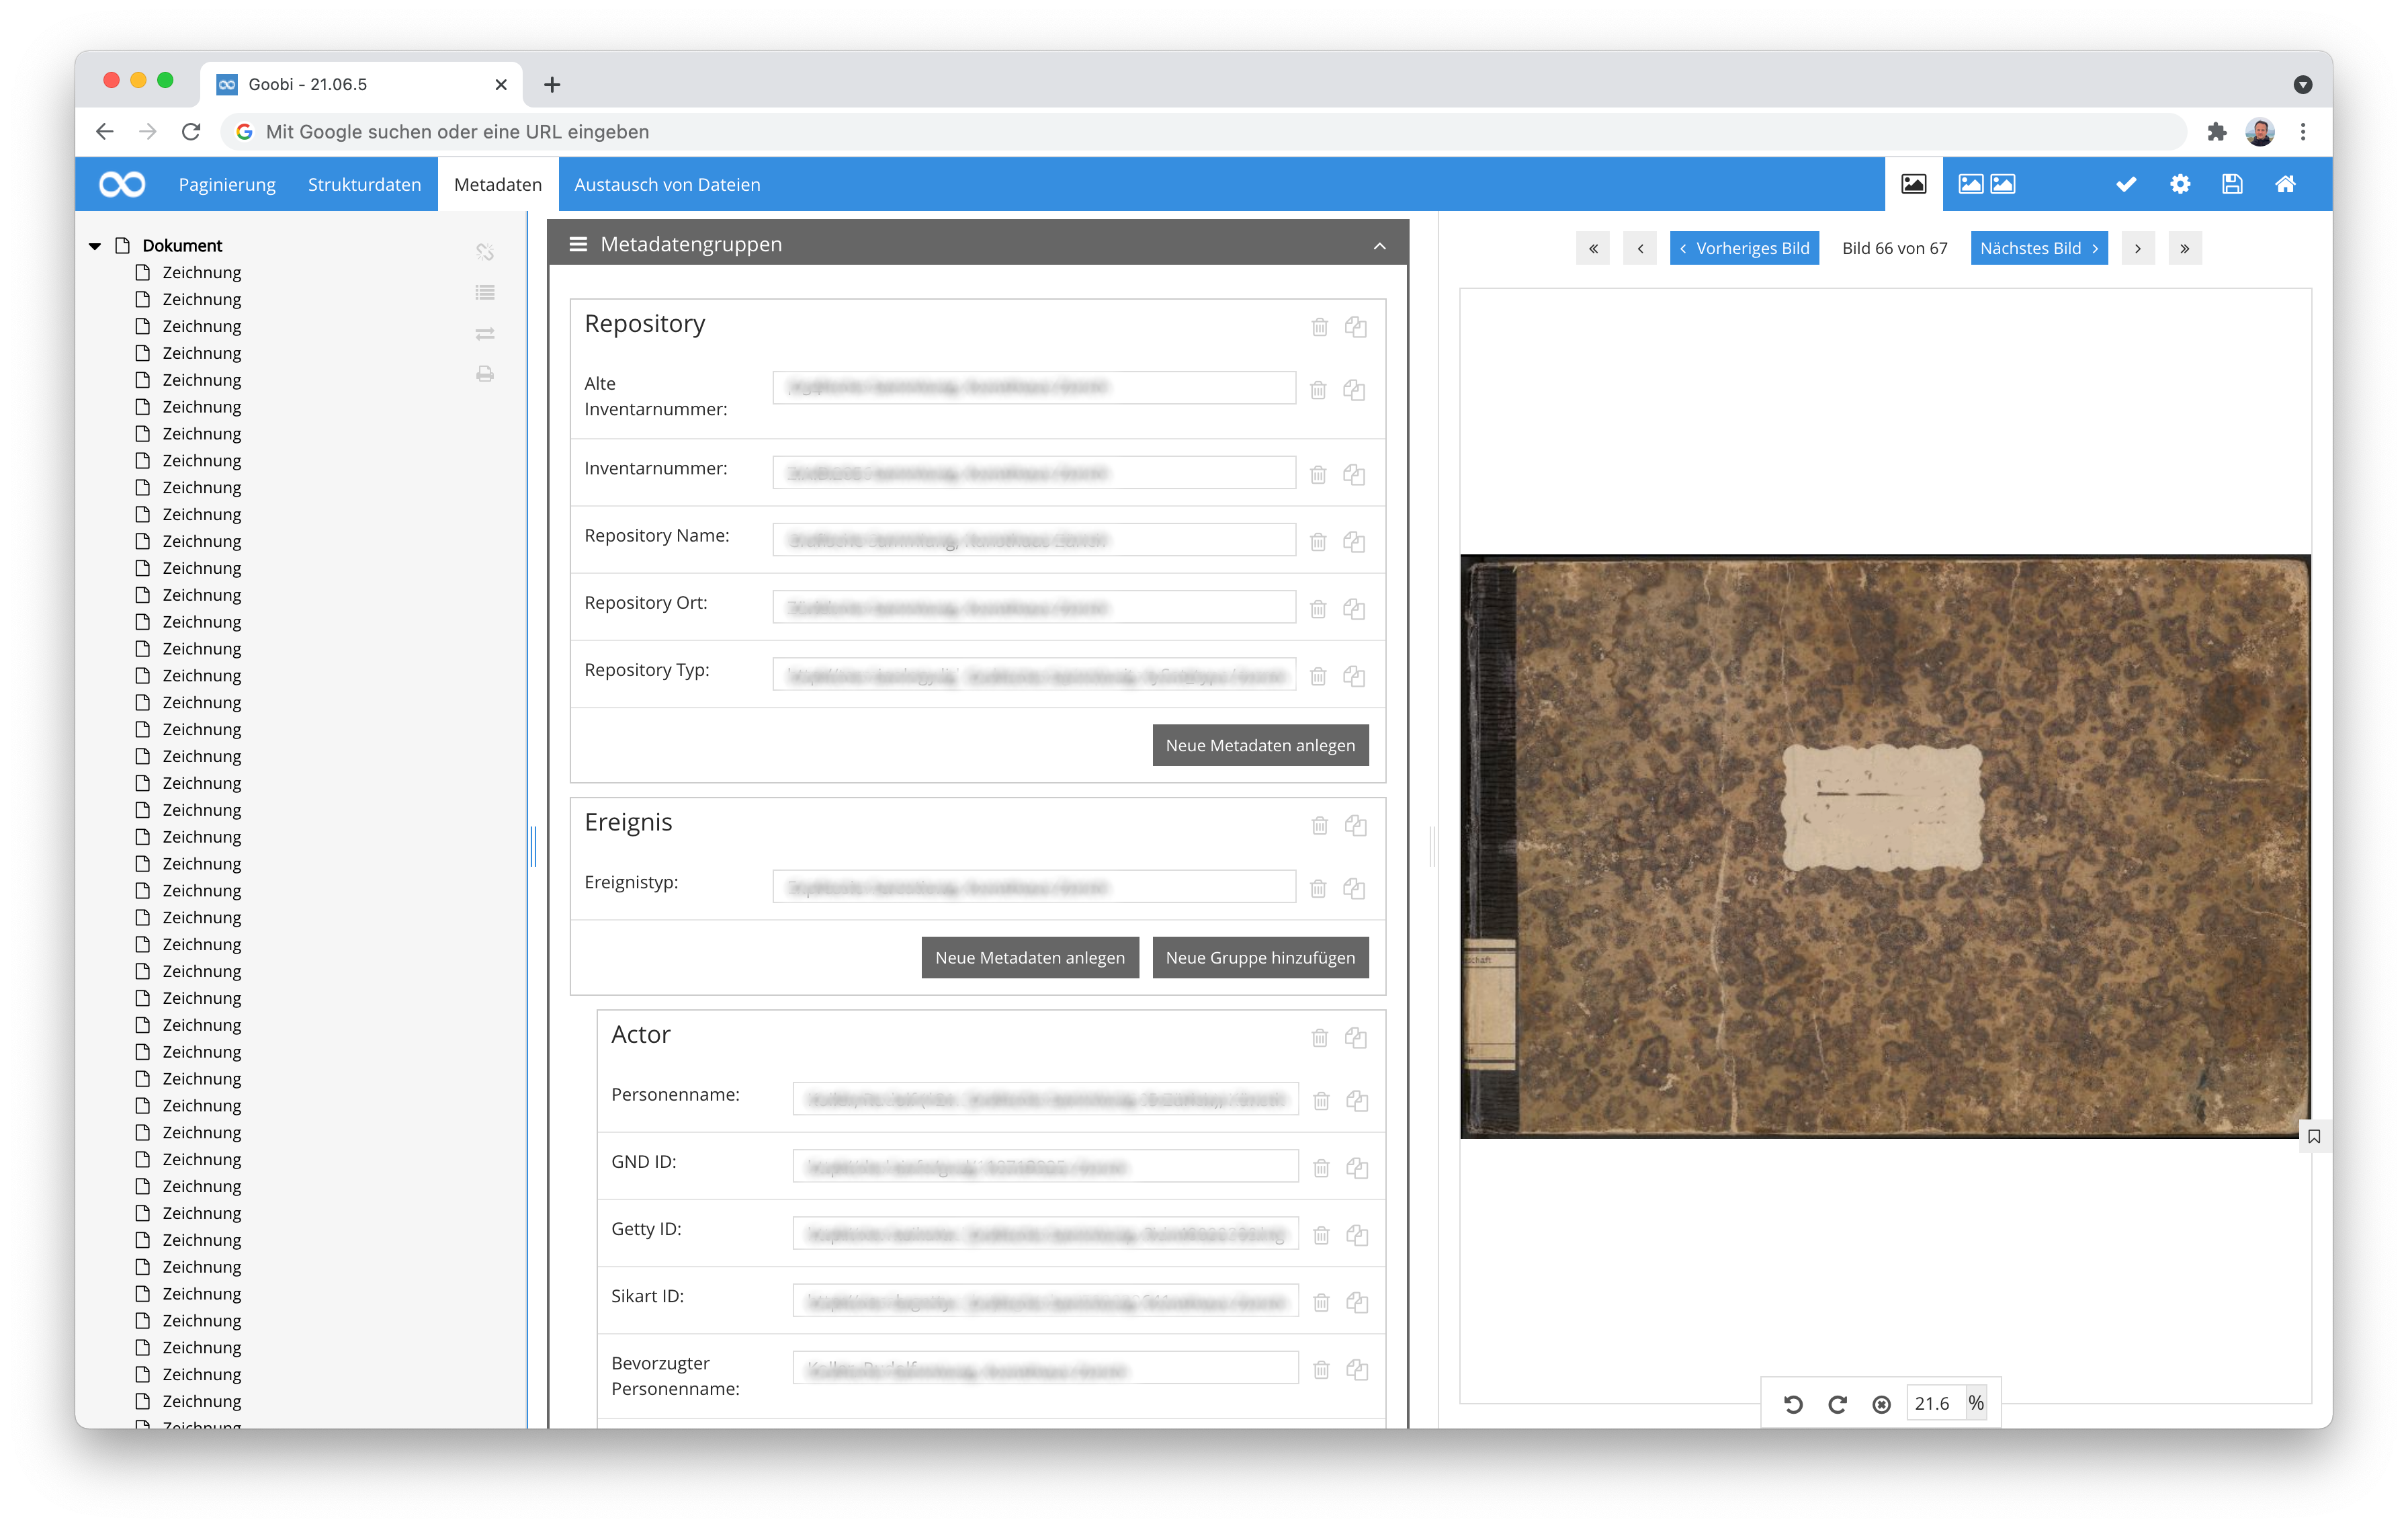Click the swap arrows icon beside tree

click(x=485, y=333)
